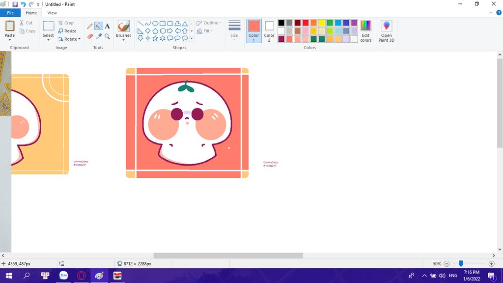This screenshot has height=283, width=503.
Task: Click the vertical scrollbar thumb
Action: [500, 103]
